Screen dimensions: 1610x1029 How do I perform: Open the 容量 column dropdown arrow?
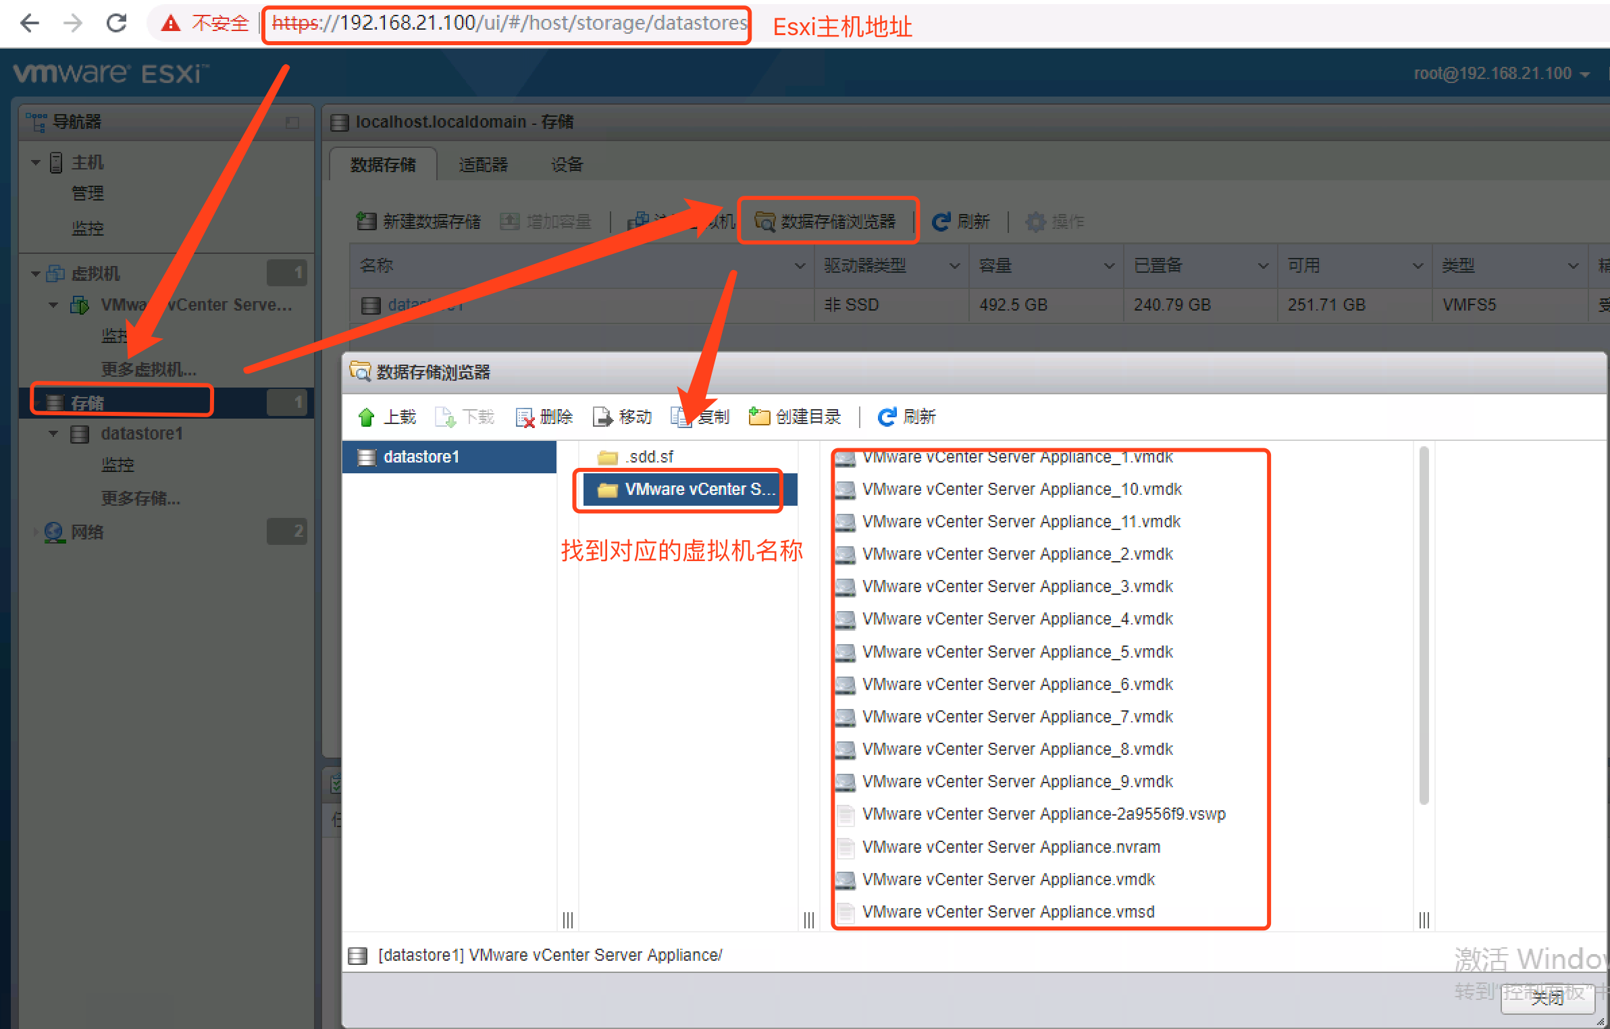(x=1109, y=266)
